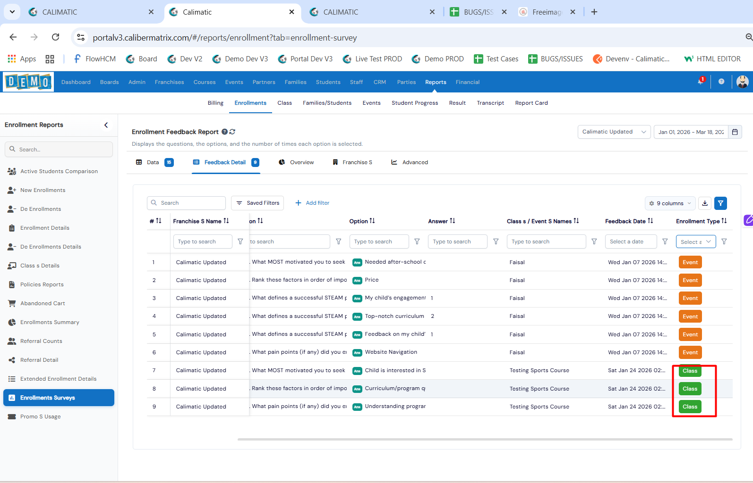Click the Franchise S Name column filter icon
This screenshot has width=753, height=483.
[240, 241]
